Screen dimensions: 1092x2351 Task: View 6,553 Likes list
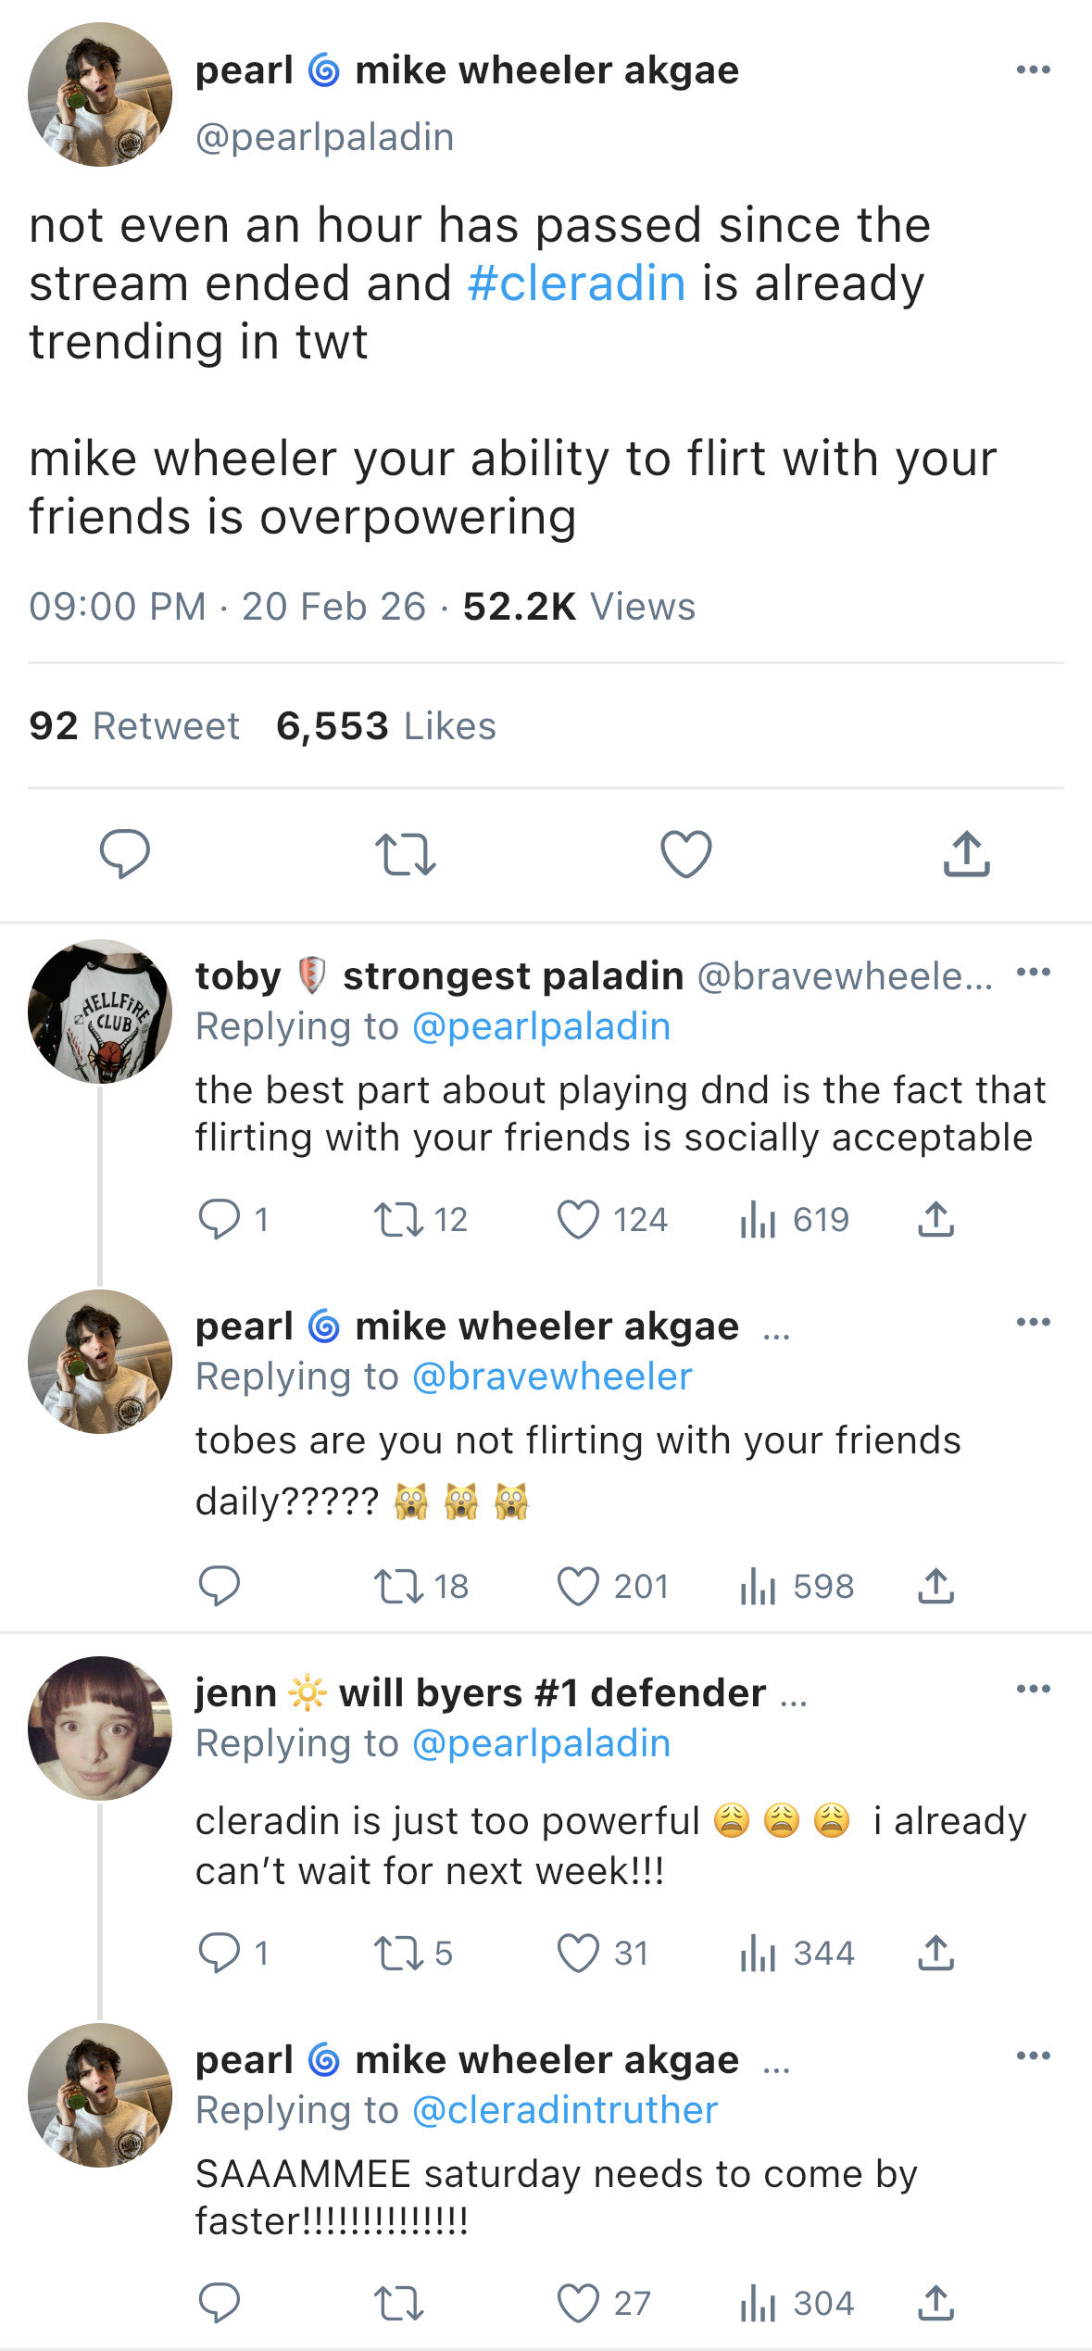[385, 726]
